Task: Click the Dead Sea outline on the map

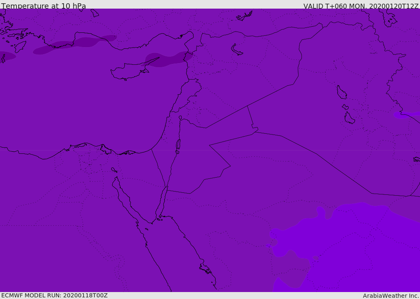Action: click(x=178, y=146)
